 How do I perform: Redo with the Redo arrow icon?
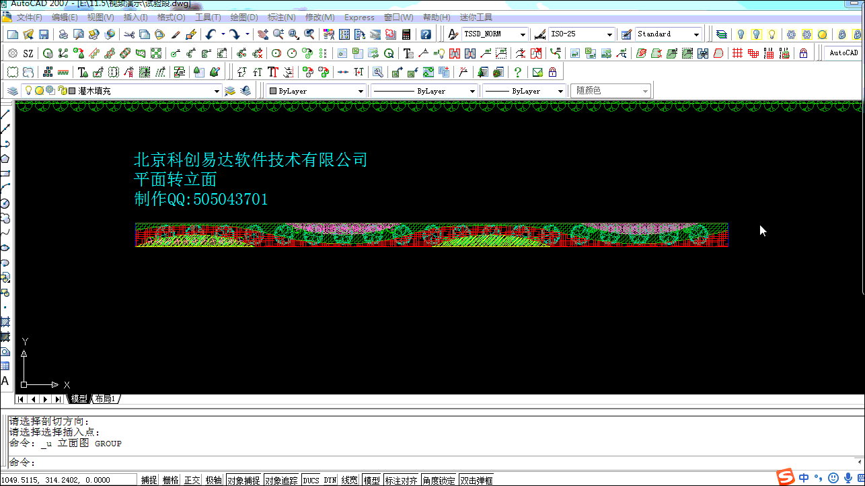tap(234, 34)
